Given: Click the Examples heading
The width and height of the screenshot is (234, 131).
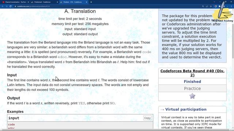Looking at the screenshot, I should pos(15,112).
